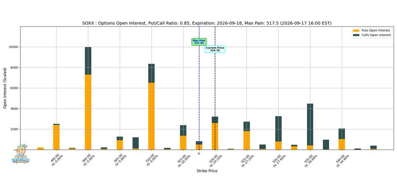Click the dark calls bar at strike 507.5
The width and height of the screenshot is (397, 176).
coord(136,143)
